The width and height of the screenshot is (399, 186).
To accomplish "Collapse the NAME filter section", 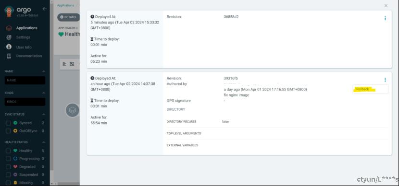I will coord(44,71).
